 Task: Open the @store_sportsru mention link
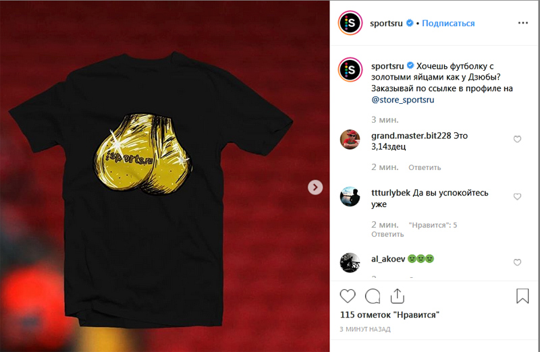[x=402, y=100]
